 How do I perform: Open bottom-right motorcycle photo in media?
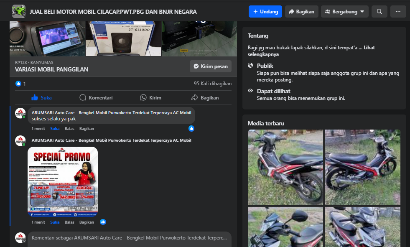[x=363, y=227]
